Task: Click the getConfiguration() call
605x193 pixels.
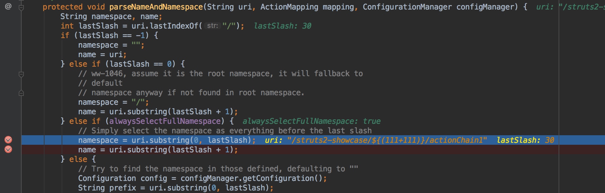Action: point(283,178)
